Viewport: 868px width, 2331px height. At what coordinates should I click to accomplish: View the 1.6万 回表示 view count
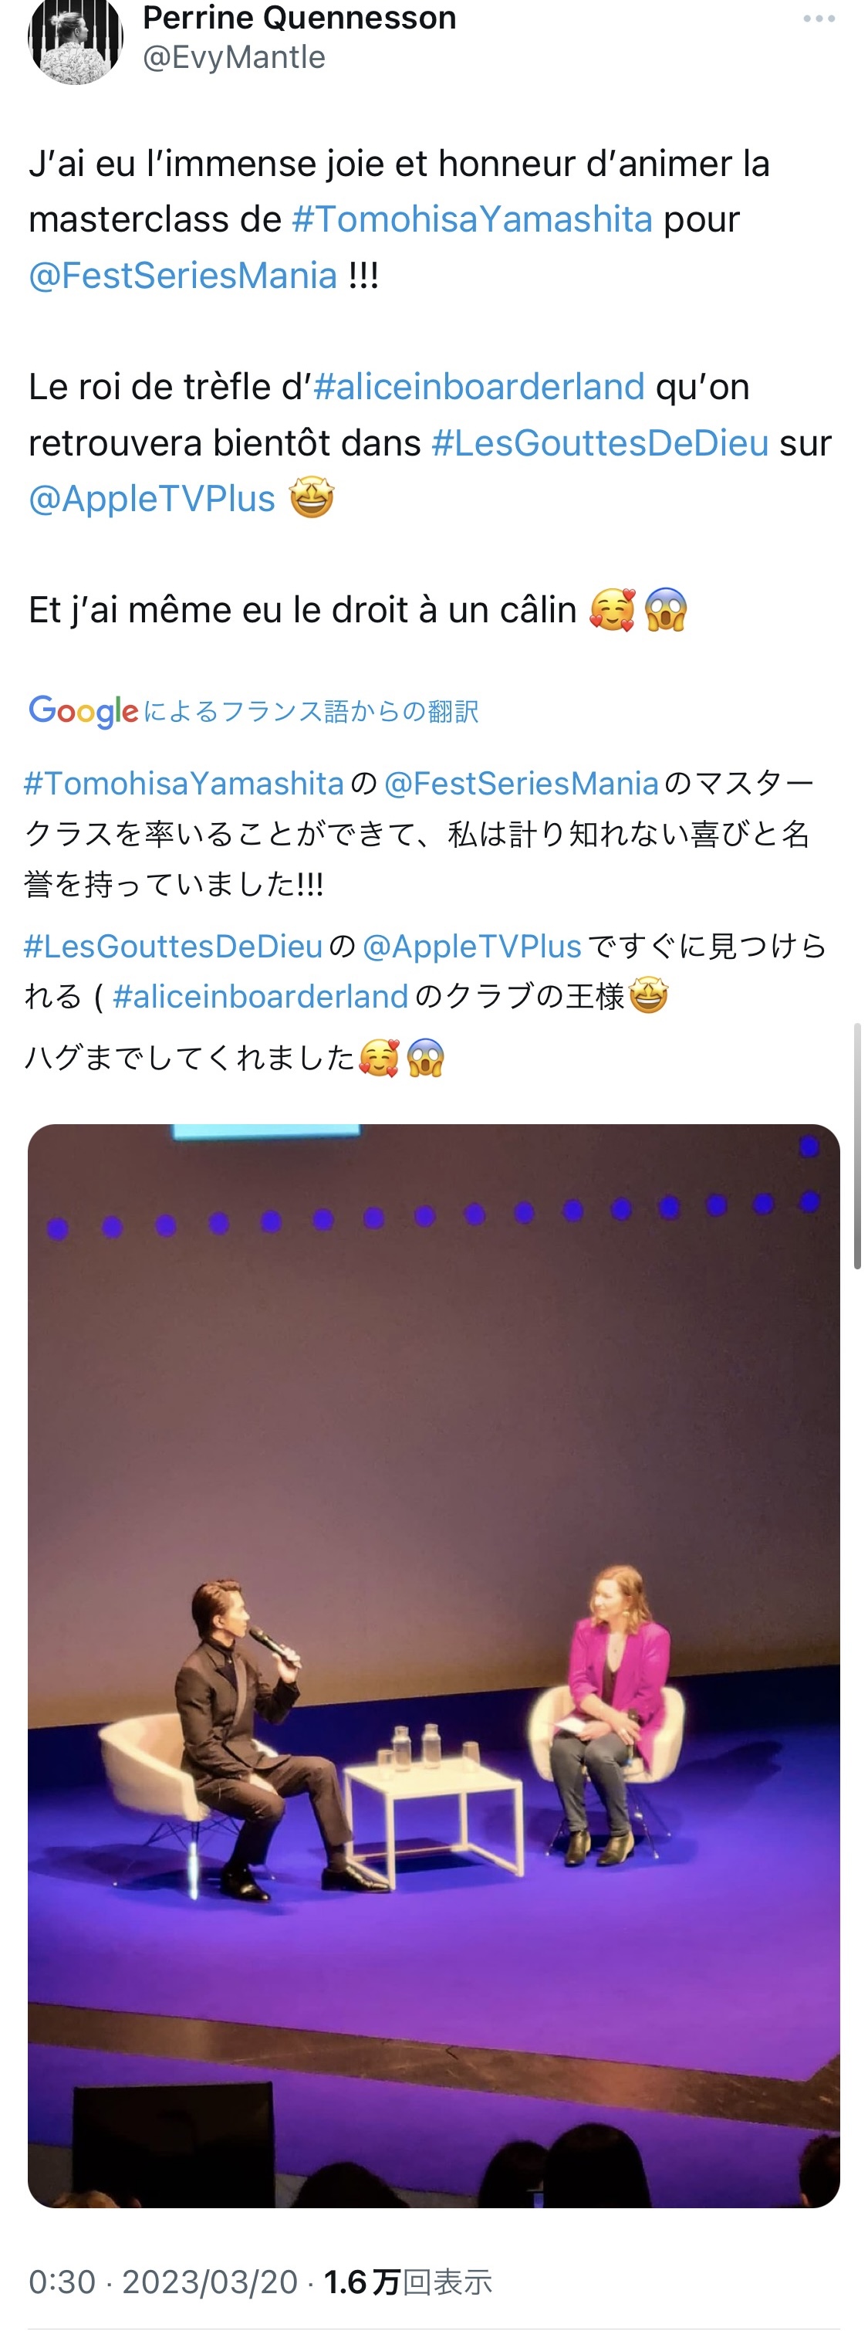tap(408, 2282)
